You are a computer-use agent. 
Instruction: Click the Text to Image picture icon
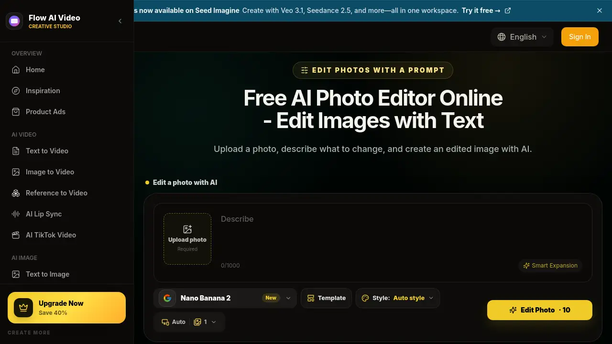point(16,274)
